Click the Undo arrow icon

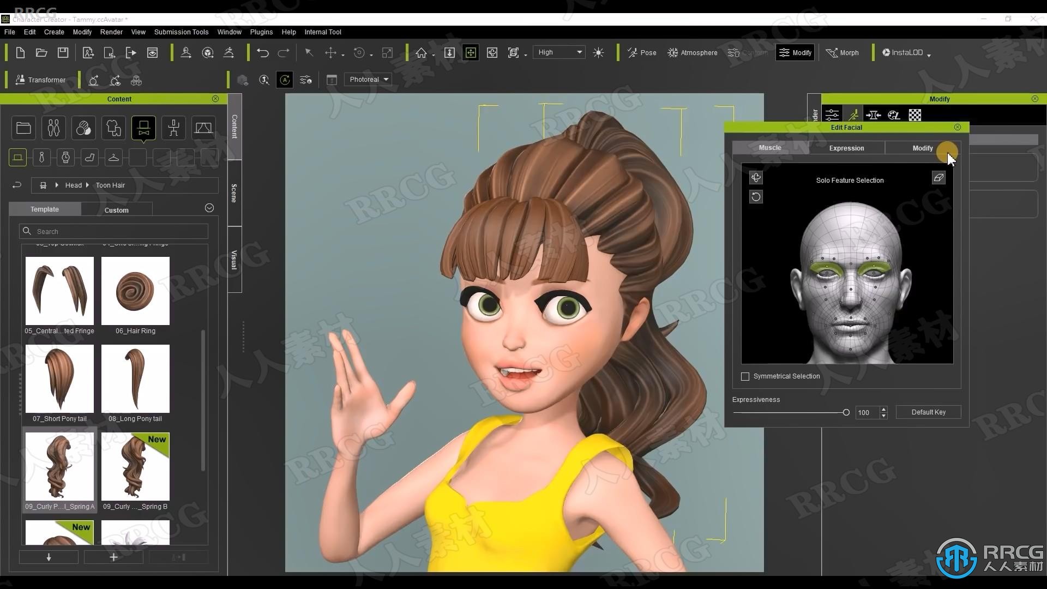pos(263,52)
